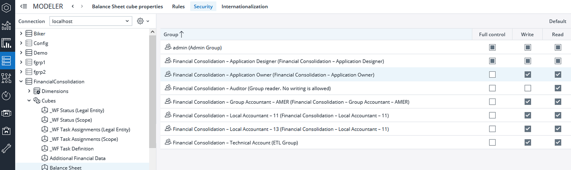Open the marketplace bag sidebar icon
The width and height of the screenshot is (571, 170).
point(6,131)
